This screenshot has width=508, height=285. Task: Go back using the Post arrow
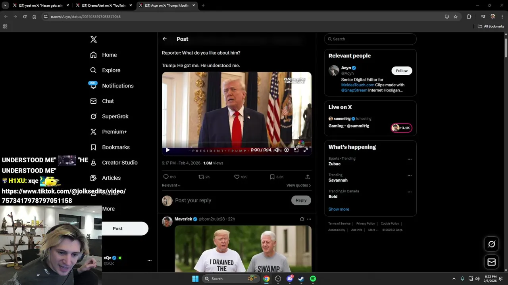(x=165, y=39)
